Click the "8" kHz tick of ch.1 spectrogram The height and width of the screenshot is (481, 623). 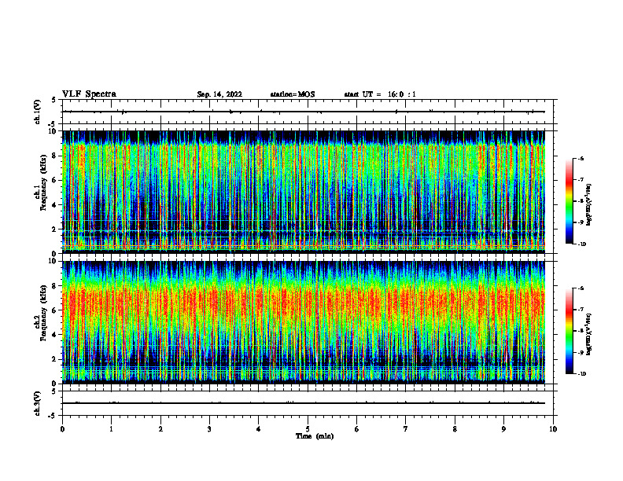55,156
